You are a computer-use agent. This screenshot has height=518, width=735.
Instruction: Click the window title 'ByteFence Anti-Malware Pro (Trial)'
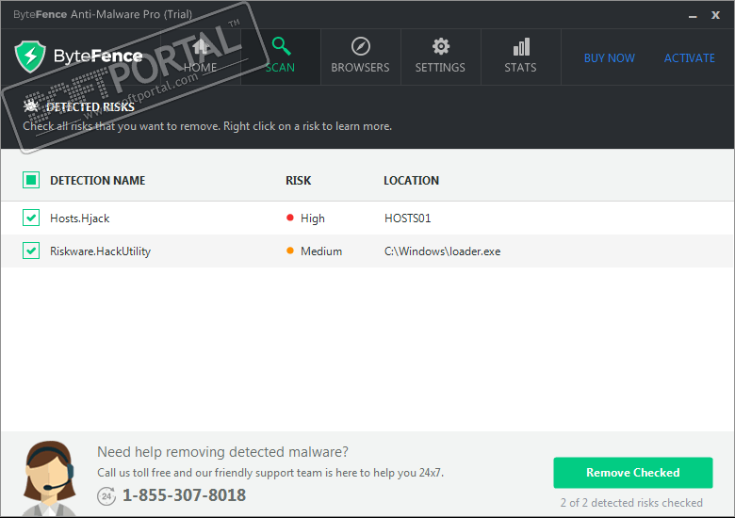point(103,14)
